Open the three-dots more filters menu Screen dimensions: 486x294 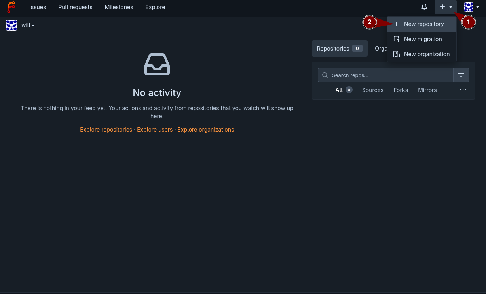[463, 90]
